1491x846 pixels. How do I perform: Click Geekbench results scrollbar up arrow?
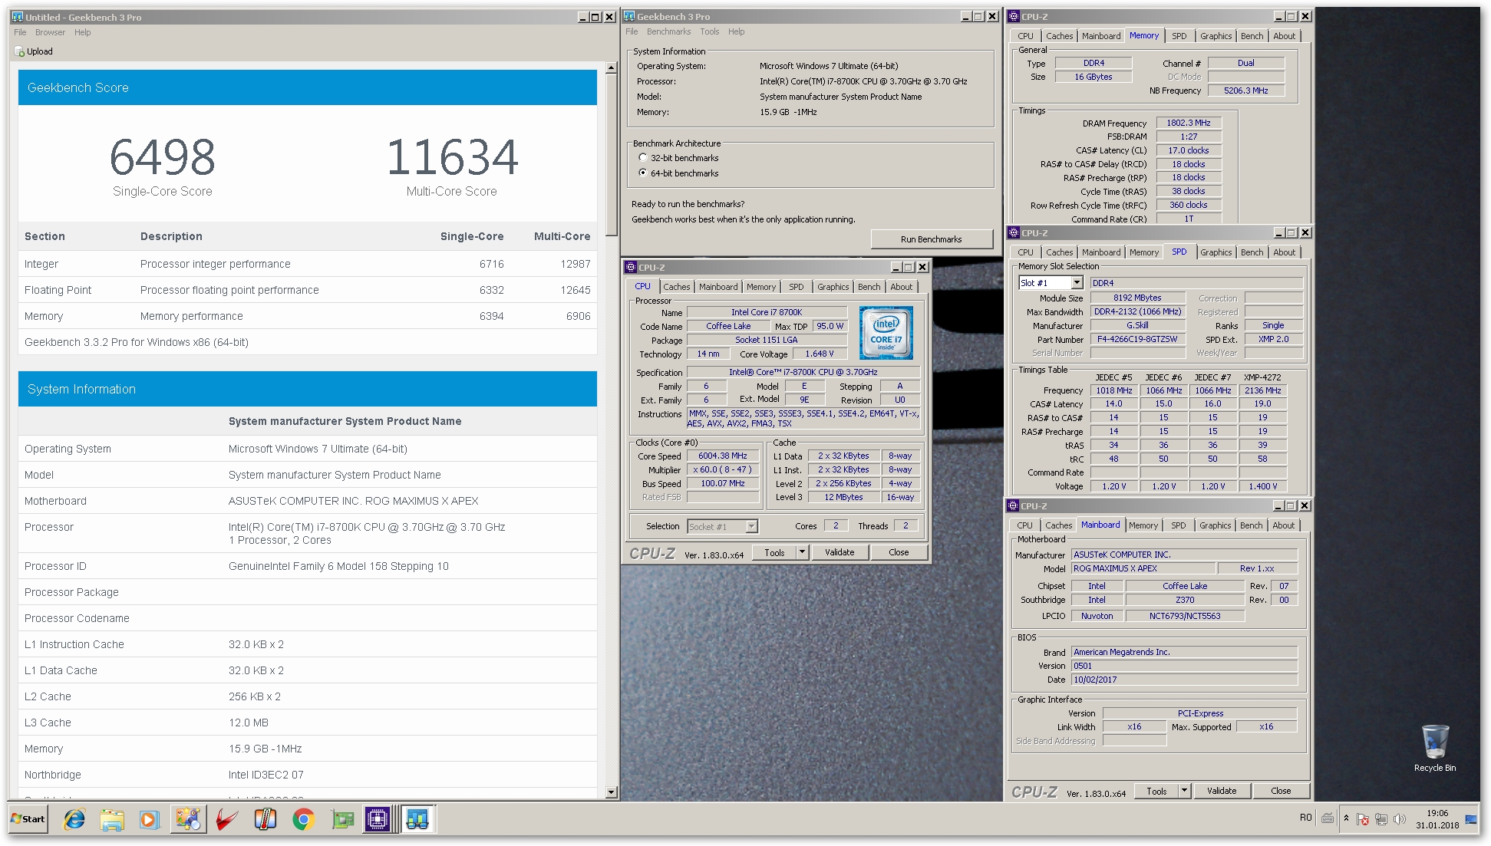point(611,68)
